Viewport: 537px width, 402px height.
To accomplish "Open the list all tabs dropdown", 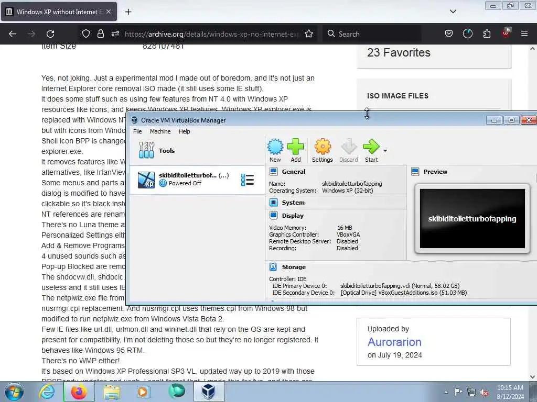I will tap(453, 12).
